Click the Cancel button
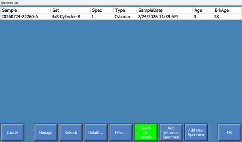Screen dimensions: 242x142 [x=12, y=132]
